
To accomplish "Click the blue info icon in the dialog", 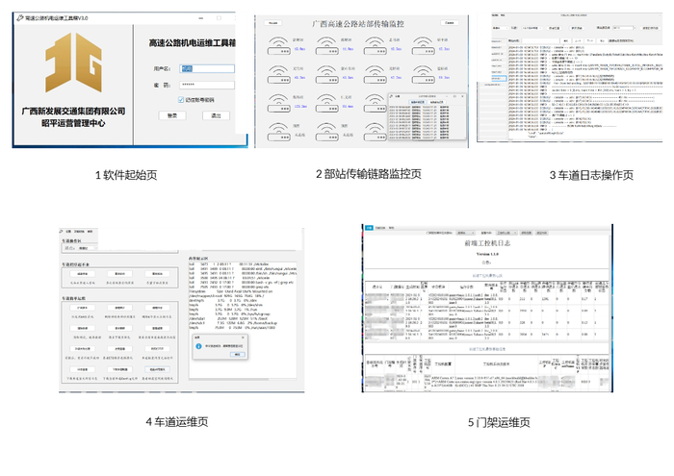I will pyautogui.click(x=199, y=345).
